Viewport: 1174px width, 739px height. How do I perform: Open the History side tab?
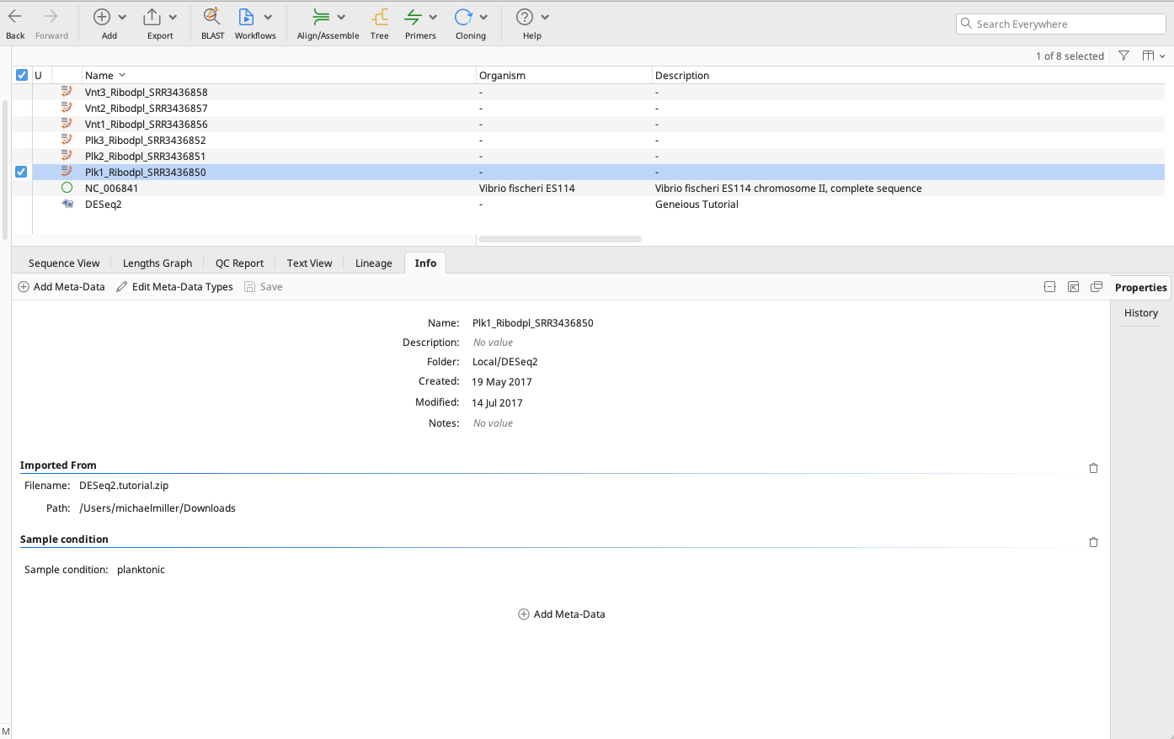click(x=1140, y=313)
